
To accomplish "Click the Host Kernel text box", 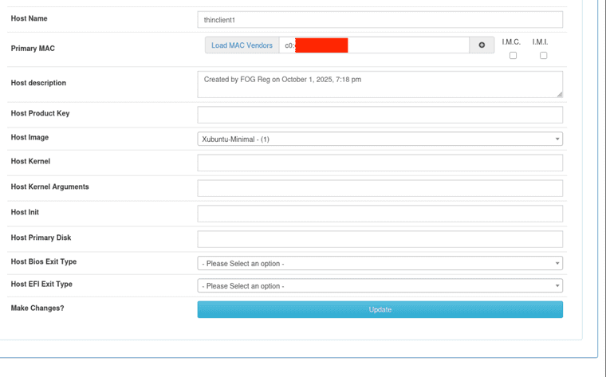I will coord(380,163).
